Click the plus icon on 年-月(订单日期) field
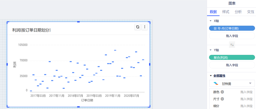The width and height of the screenshot is (256, 109). [215, 28]
